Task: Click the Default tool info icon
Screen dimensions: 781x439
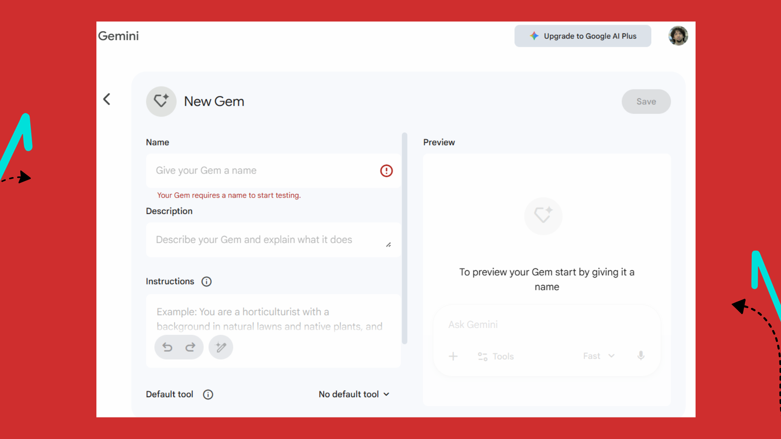Action: click(208, 394)
